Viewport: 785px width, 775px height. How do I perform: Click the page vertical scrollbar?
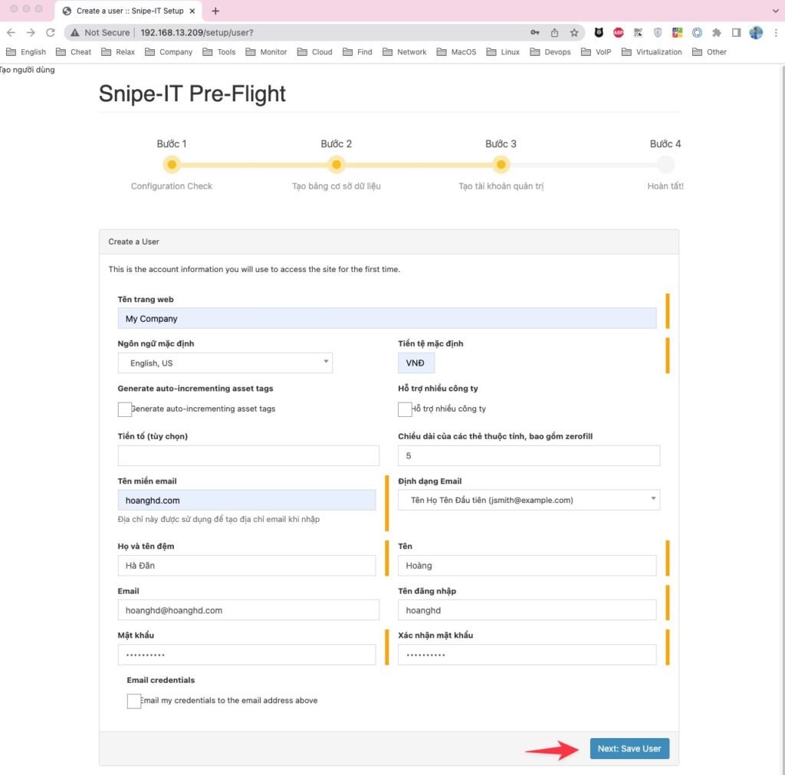(x=782, y=421)
